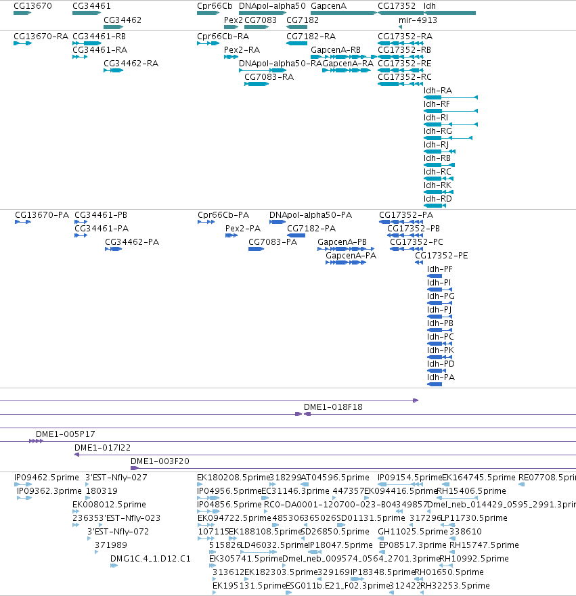Click the Pex2 gene label
Image resolution: width=576 pixels, height=596 pixels.
click(x=233, y=20)
